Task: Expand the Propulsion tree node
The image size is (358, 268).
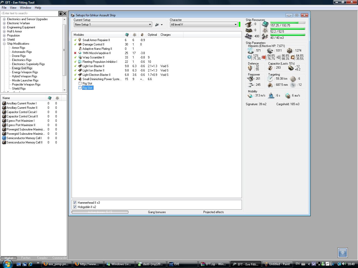Action: click(4, 35)
